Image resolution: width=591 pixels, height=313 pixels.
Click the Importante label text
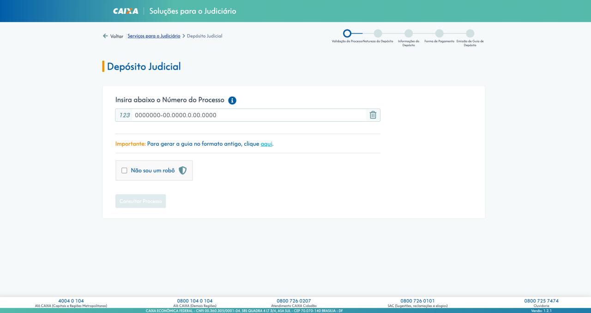tap(131, 144)
